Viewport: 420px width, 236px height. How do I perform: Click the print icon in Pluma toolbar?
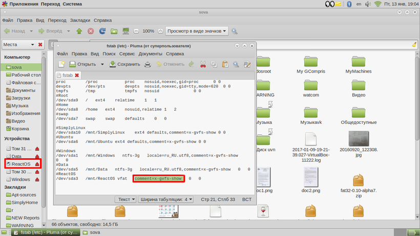coord(148,64)
